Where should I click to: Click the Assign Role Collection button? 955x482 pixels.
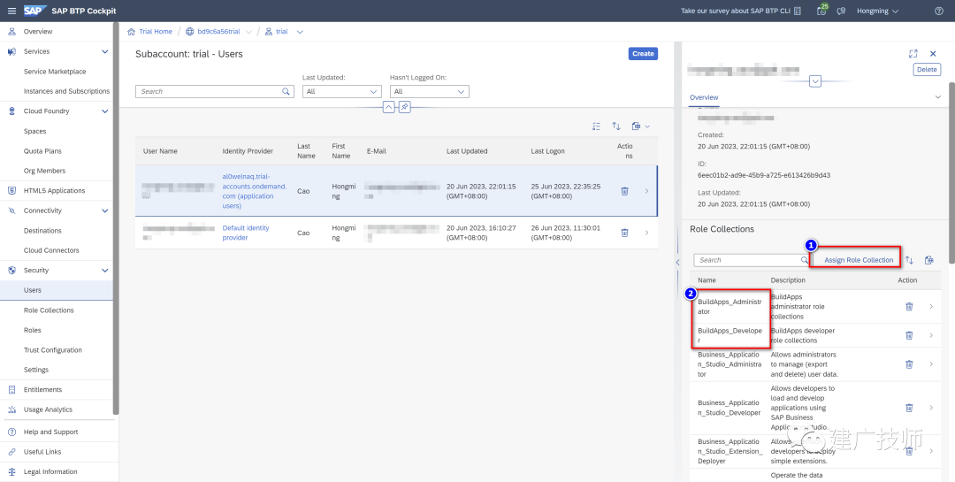pyautogui.click(x=858, y=260)
